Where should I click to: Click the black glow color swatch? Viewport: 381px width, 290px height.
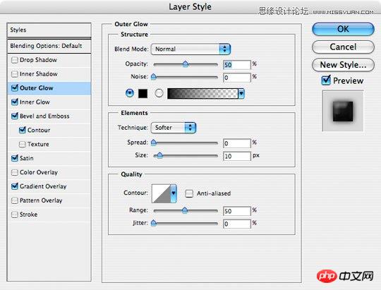pyautogui.click(x=143, y=93)
